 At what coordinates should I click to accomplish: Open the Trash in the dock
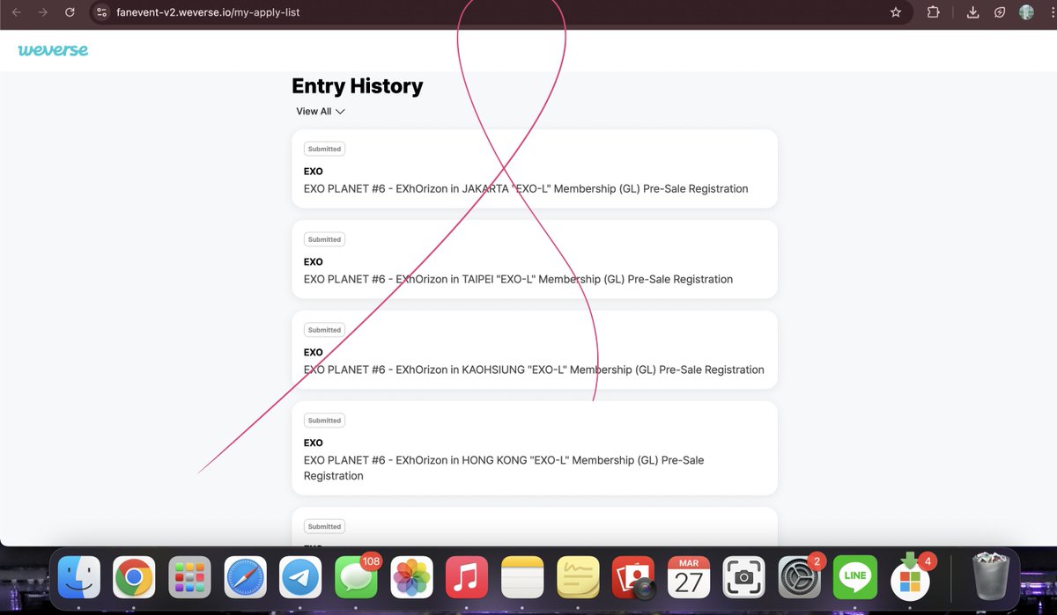point(993,575)
